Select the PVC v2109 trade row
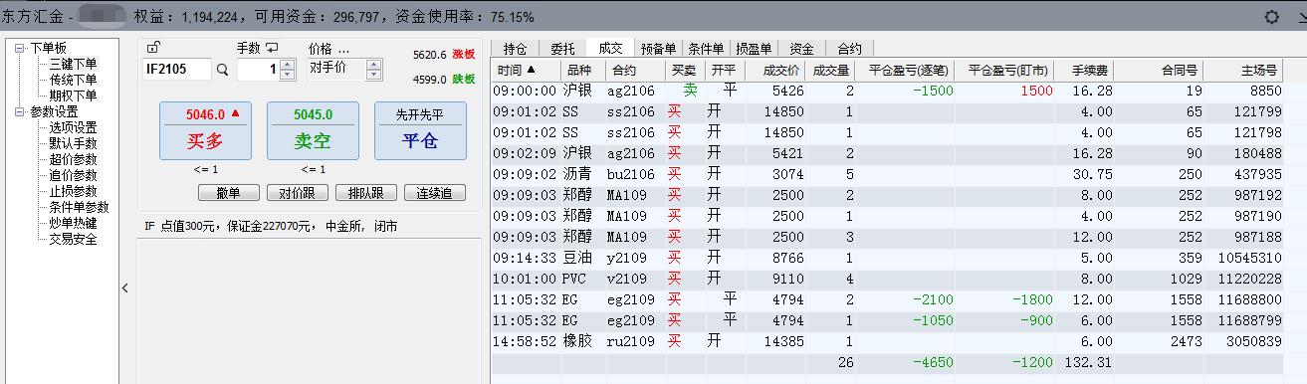This screenshot has height=384, width=1307. (888, 279)
